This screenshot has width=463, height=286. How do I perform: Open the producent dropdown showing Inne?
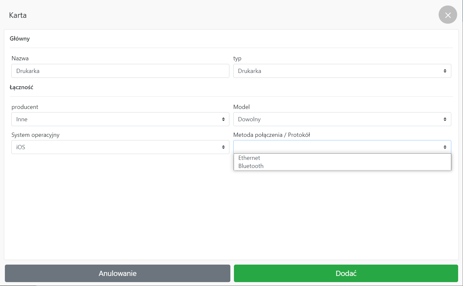pos(120,119)
